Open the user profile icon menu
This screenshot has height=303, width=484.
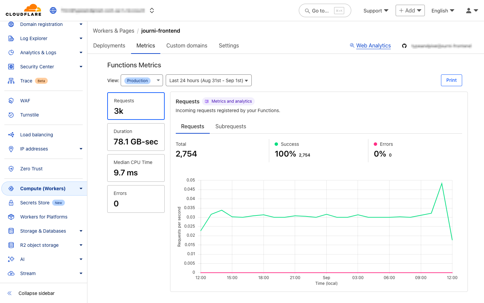click(472, 10)
